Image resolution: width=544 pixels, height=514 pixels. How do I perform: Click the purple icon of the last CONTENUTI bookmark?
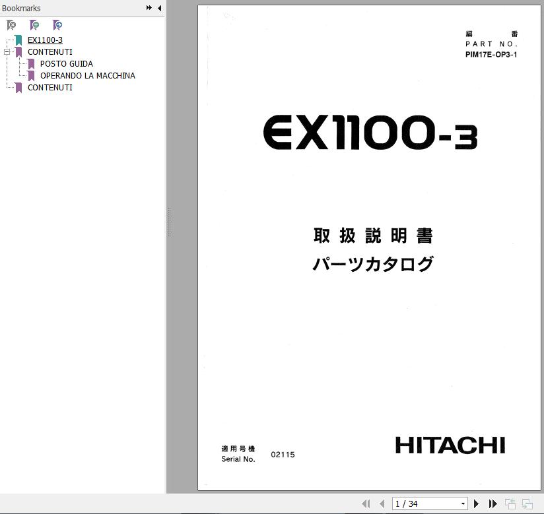click(18, 87)
